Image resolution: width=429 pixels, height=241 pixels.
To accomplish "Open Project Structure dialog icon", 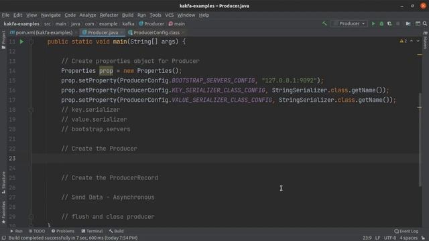I will coord(408,24).
